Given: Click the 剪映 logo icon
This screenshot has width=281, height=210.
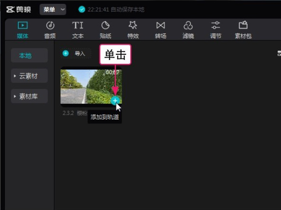Looking at the screenshot, I should tap(10, 10).
